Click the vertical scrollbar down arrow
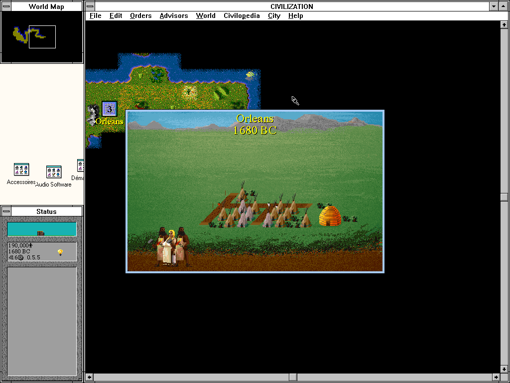The height and width of the screenshot is (383, 510). 504,370
